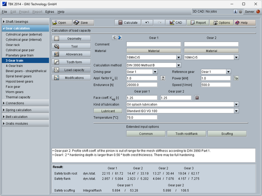Image resolution: width=262 pixels, height=196 pixels.
Task: Open the Geometry input page
Action: [71, 38]
